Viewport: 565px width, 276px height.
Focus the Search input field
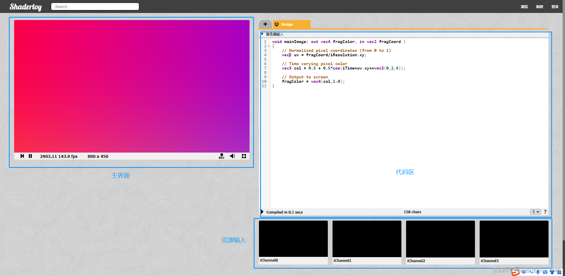tap(95, 6)
